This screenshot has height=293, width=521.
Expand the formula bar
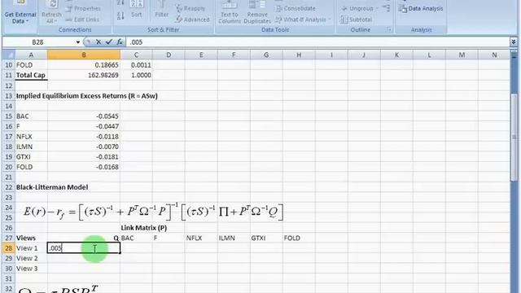(x=514, y=42)
